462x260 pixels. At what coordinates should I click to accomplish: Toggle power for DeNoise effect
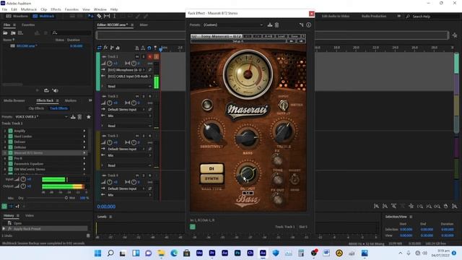pyautogui.click(x=10, y=147)
